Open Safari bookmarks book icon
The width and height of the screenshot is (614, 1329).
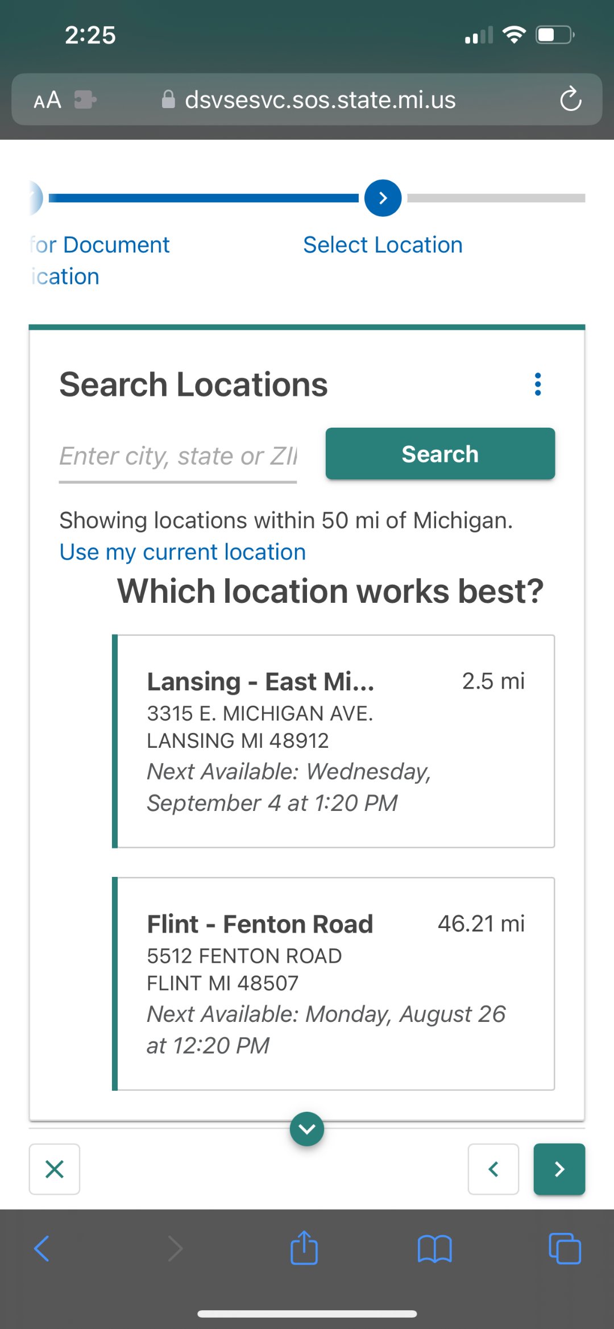(x=434, y=1249)
